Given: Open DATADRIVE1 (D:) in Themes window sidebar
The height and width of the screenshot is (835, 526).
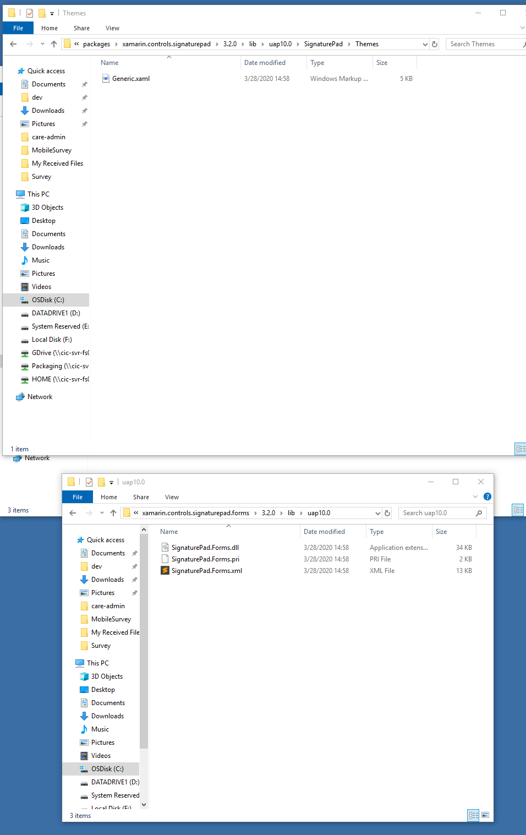Looking at the screenshot, I should point(56,313).
